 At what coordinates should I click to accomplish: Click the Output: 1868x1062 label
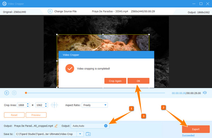pyautogui.click(x=199, y=12)
